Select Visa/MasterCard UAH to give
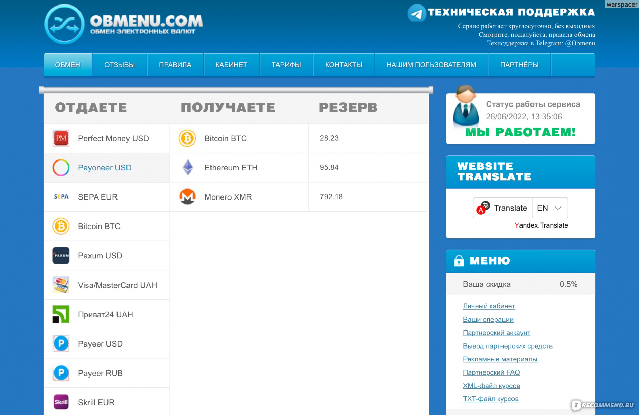The image size is (639, 415). (107, 285)
